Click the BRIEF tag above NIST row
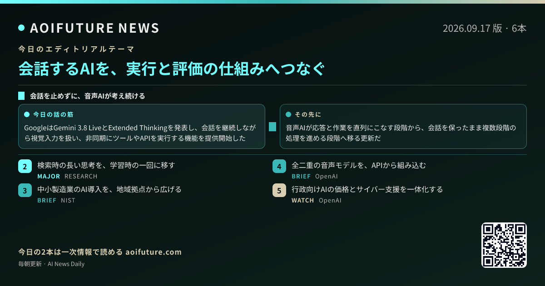This screenshot has height=286, width=545. [47, 200]
